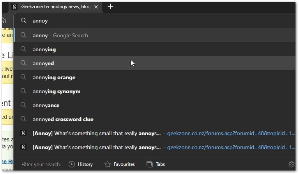Choose 'annoyed crossword clue' suggestion
Screen dimensions: 299x174
tap(154, 119)
